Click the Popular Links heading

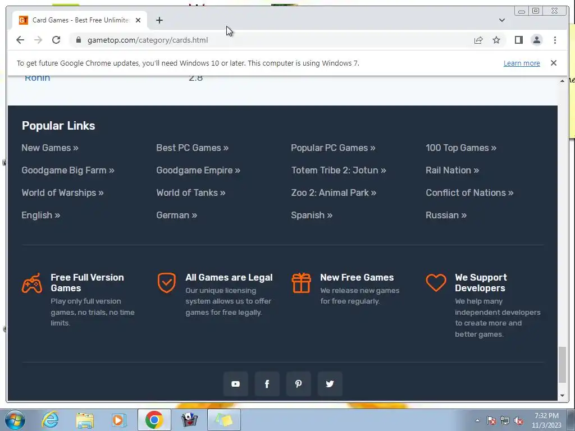tap(58, 126)
